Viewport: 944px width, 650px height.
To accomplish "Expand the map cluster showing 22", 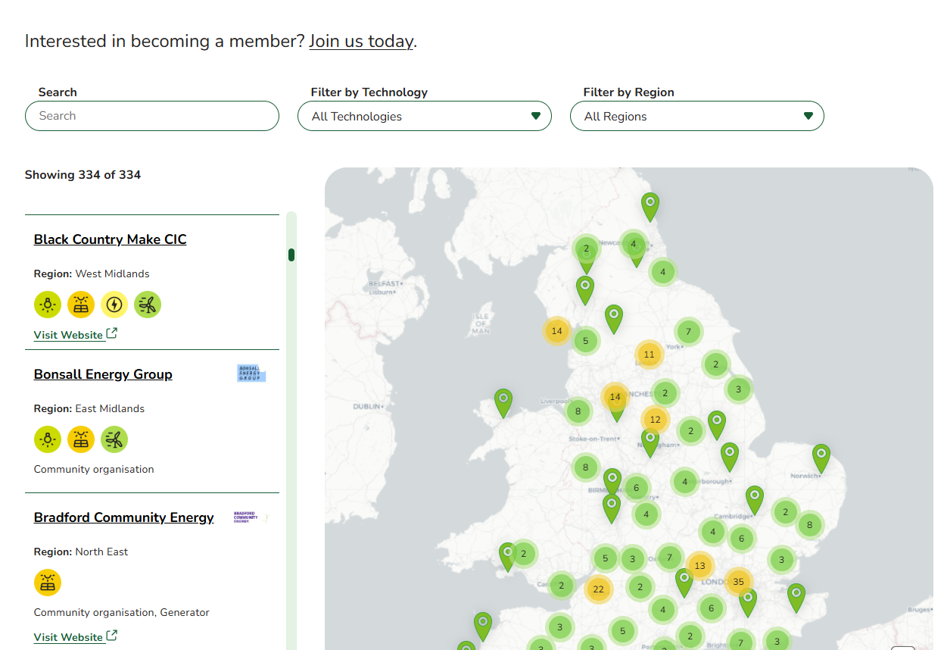I will (598, 589).
